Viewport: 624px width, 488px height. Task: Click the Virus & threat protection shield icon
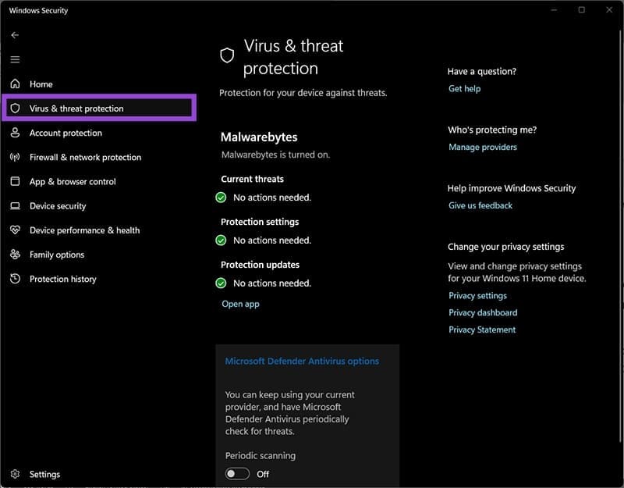[x=16, y=108]
